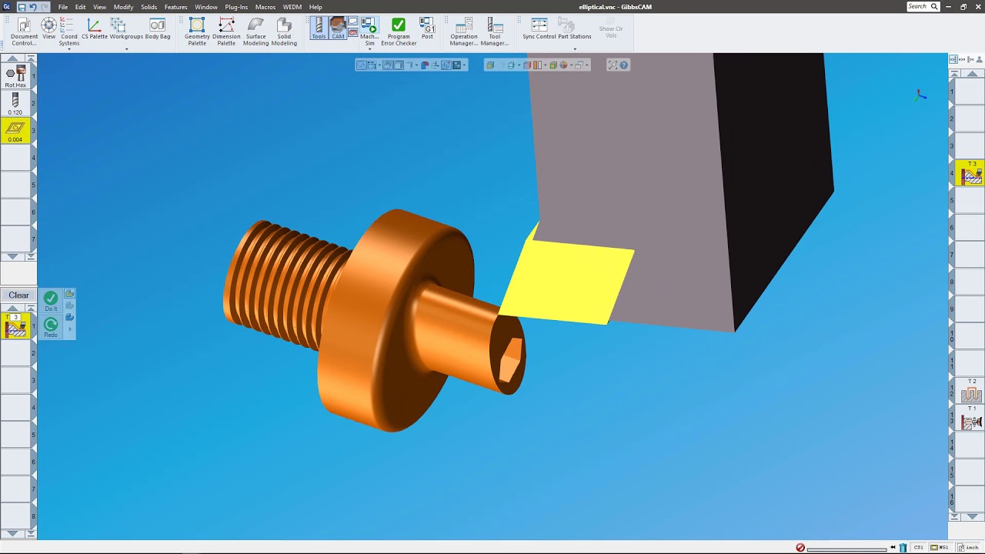Select the yellow T3 process tile

(15, 326)
